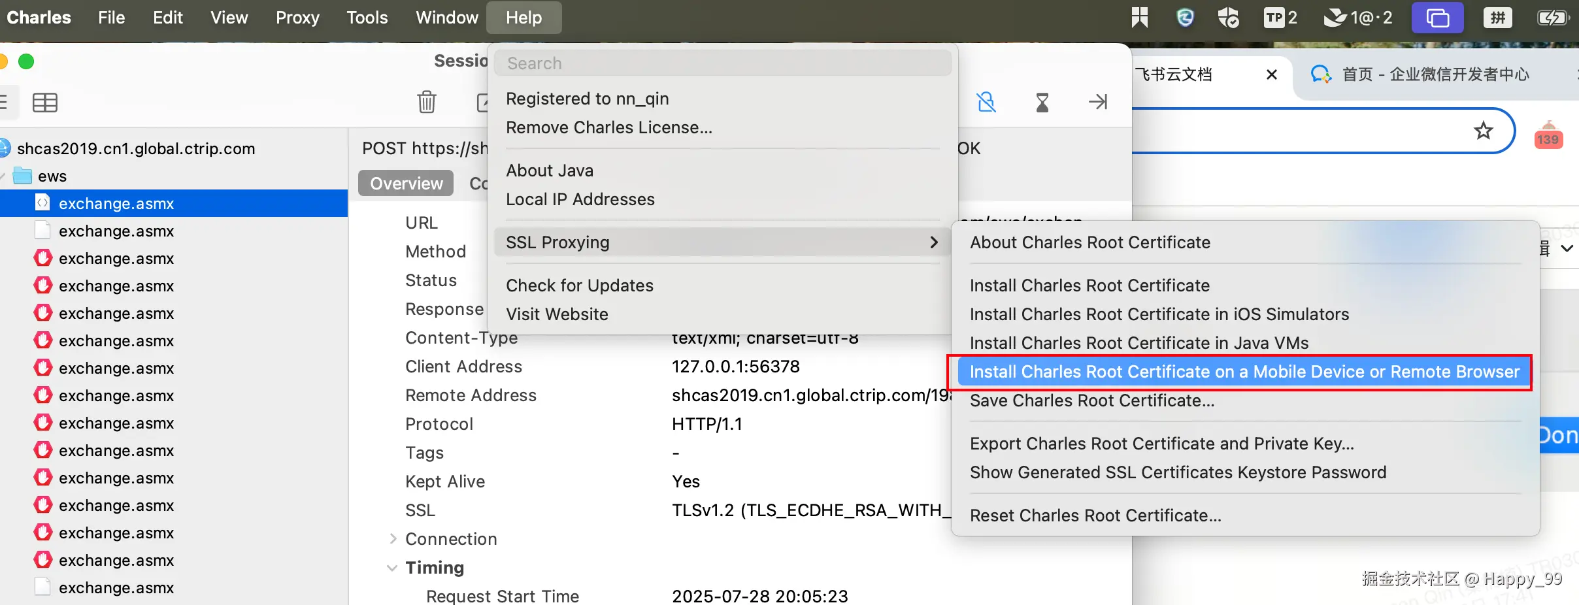Open the SSL Proxying submenu arrow
Viewport: 1579px width, 605px height.
(934, 242)
